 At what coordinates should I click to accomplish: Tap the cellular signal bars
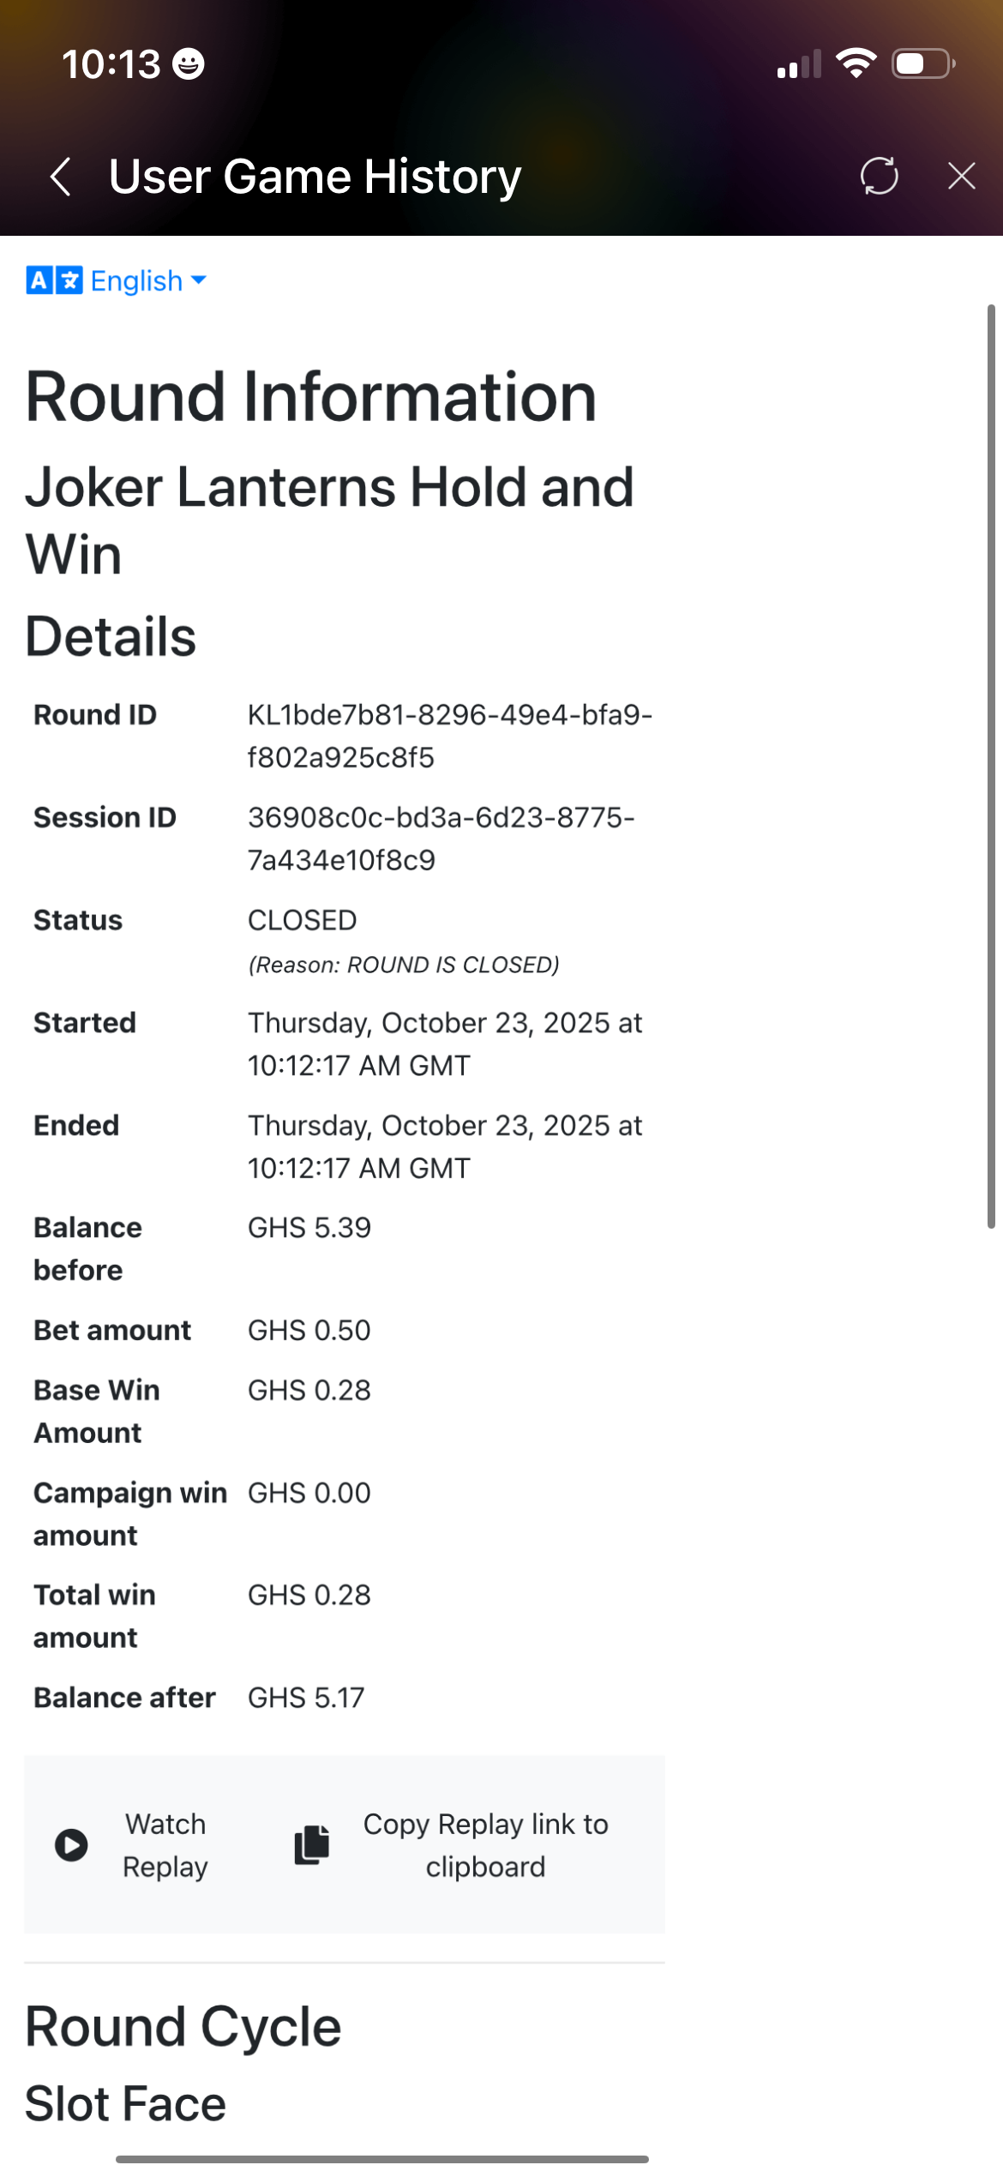click(x=798, y=65)
